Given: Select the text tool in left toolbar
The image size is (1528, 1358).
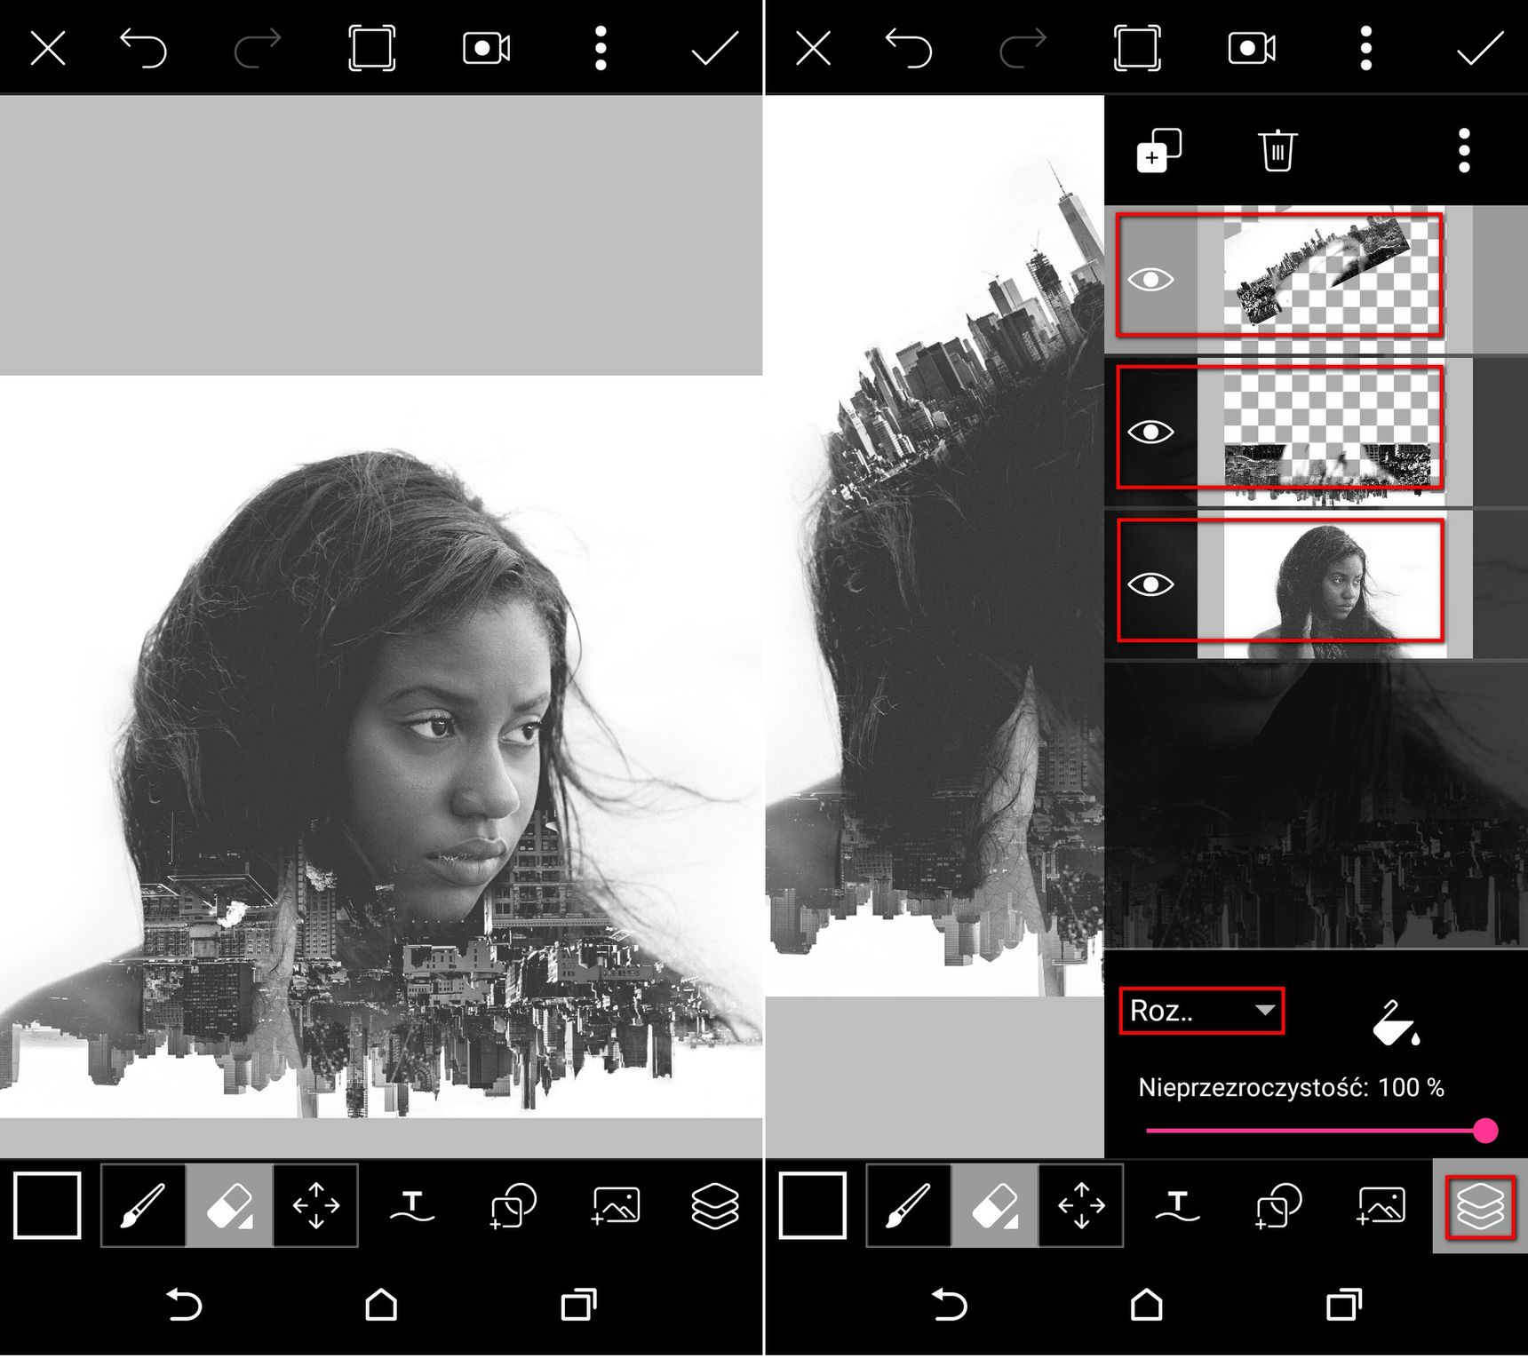Looking at the screenshot, I should point(412,1207).
